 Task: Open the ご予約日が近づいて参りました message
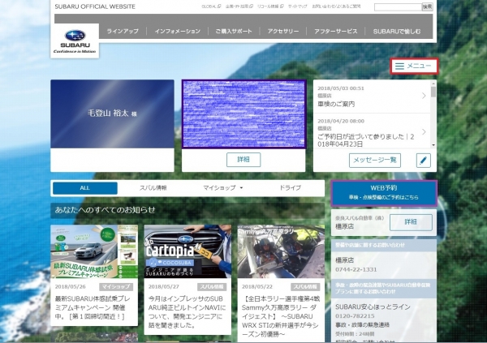[372, 132]
